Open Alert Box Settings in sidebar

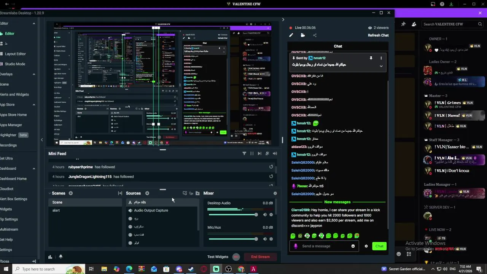coord(14,199)
